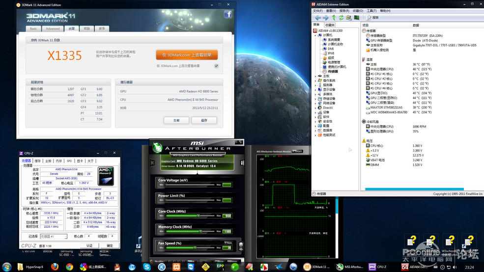Click the Facebook icon in 3DMark 11
Viewport: 484px width, 272px height.
(x=228, y=14)
